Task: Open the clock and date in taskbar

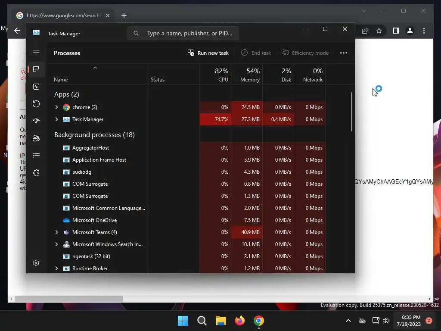Action: pyautogui.click(x=409, y=321)
